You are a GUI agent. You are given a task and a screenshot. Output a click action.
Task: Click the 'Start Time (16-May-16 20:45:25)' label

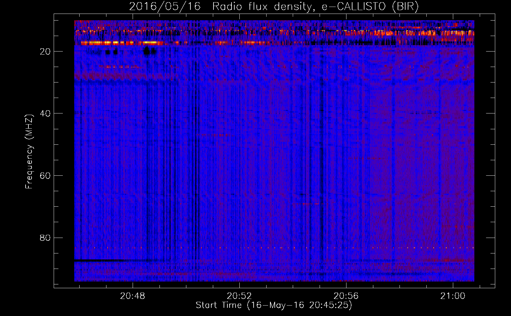(274, 305)
